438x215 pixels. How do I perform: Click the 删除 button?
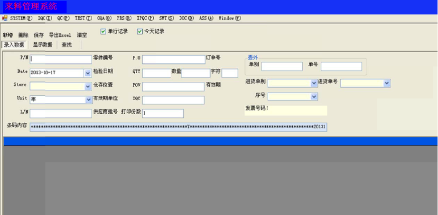tap(23, 35)
